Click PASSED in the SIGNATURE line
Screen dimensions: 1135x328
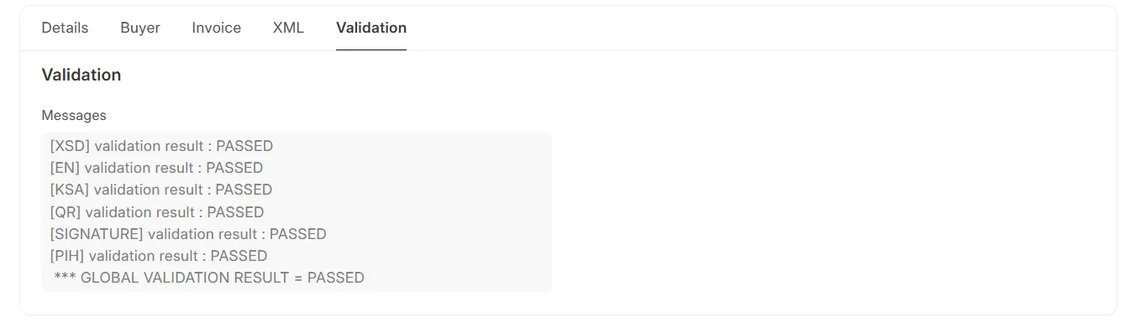point(298,234)
